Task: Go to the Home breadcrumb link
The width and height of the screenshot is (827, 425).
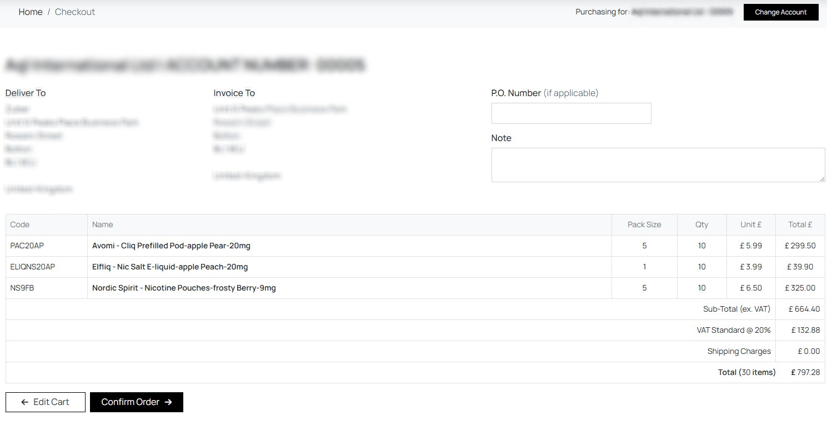Action: (x=31, y=12)
